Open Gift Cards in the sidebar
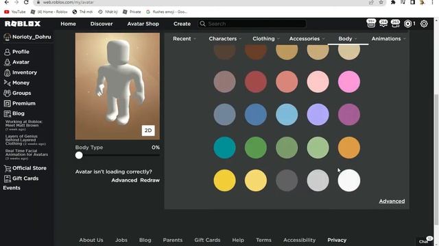Image resolution: width=439 pixels, height=246 pixels. click(21, 178)
